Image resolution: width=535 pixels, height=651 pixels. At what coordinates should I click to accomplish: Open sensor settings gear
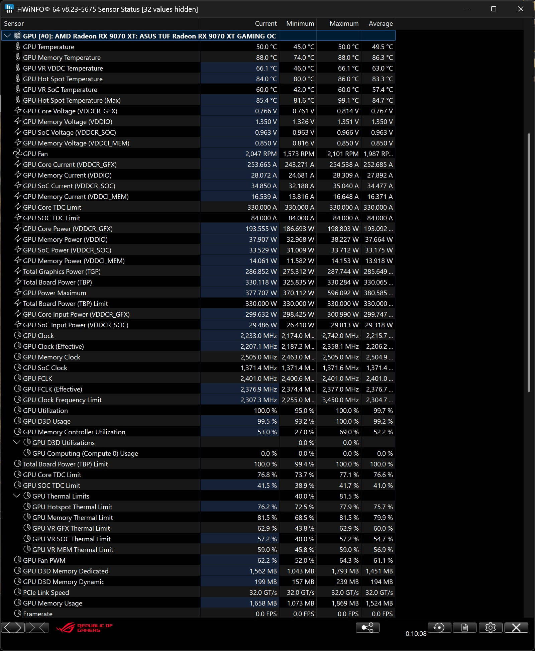coord(490,628)
